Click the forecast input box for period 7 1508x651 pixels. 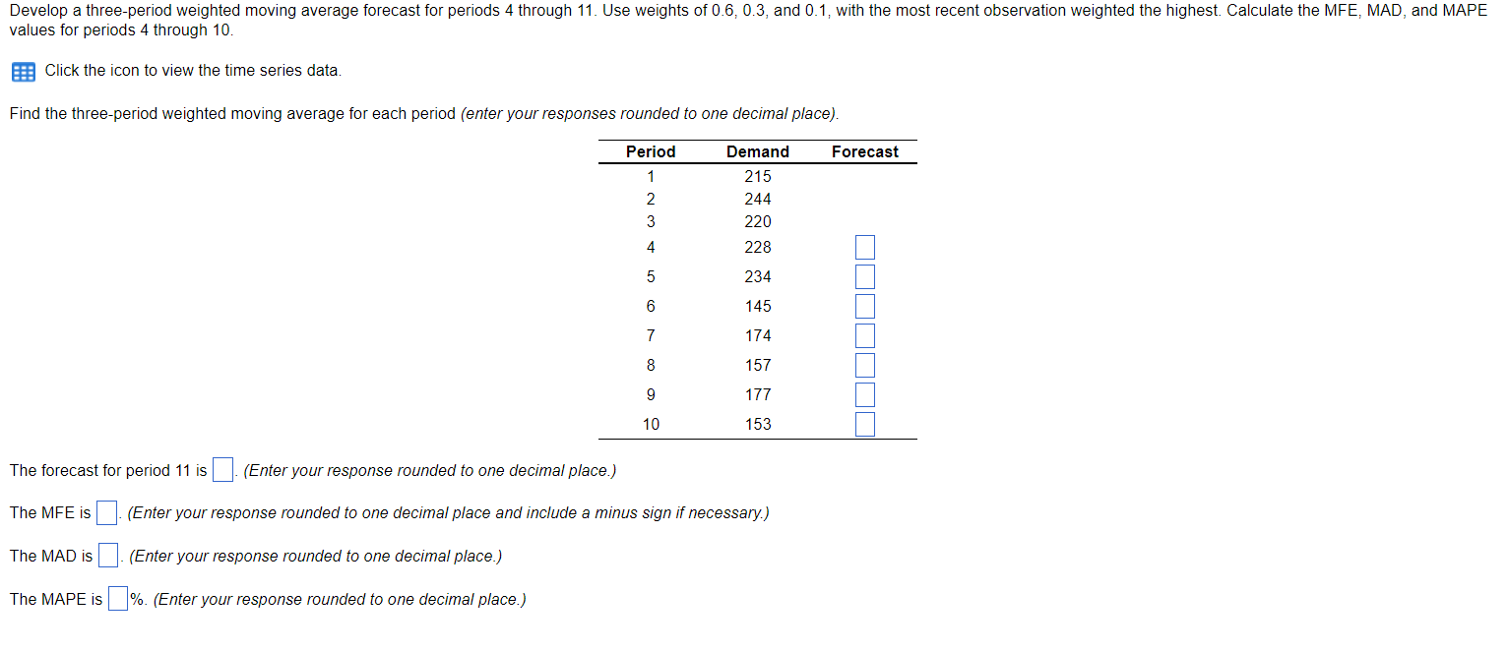tap(864, 335)
